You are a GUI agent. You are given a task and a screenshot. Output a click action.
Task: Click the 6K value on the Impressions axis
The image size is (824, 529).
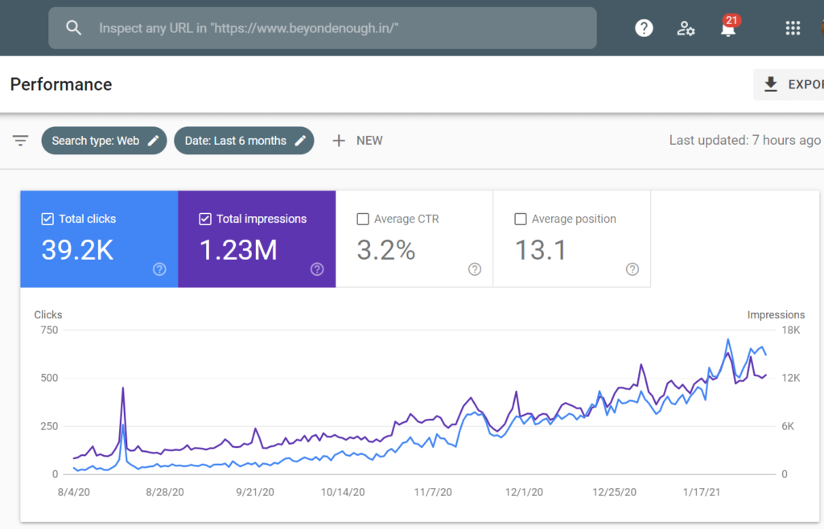[x=788, y=426]
